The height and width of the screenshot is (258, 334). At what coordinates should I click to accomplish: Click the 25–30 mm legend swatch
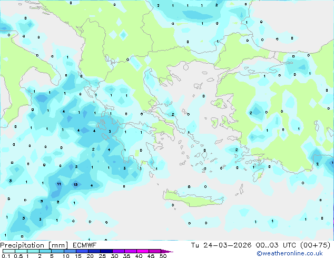click(x=106, y=251)
